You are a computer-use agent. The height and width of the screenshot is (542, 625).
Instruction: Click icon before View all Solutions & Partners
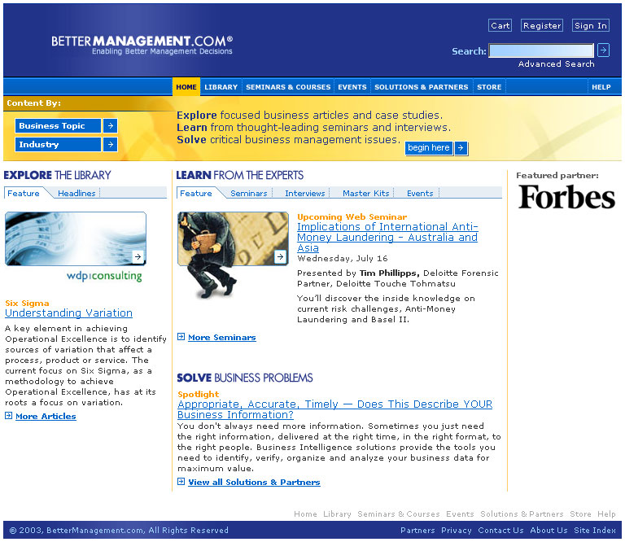(x=181, y=482)
